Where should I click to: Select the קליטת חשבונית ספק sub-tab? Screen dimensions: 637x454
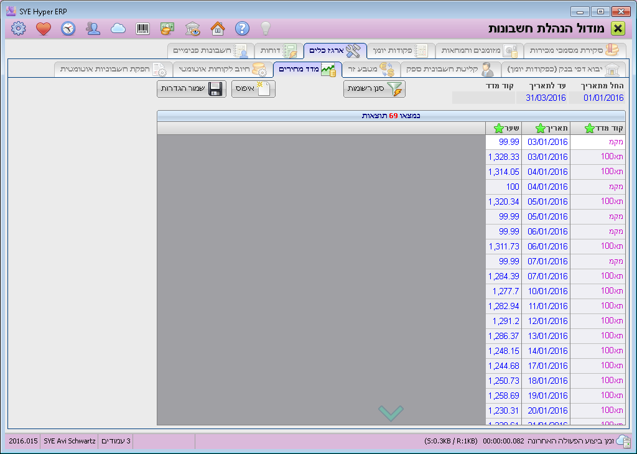(450, 70)
